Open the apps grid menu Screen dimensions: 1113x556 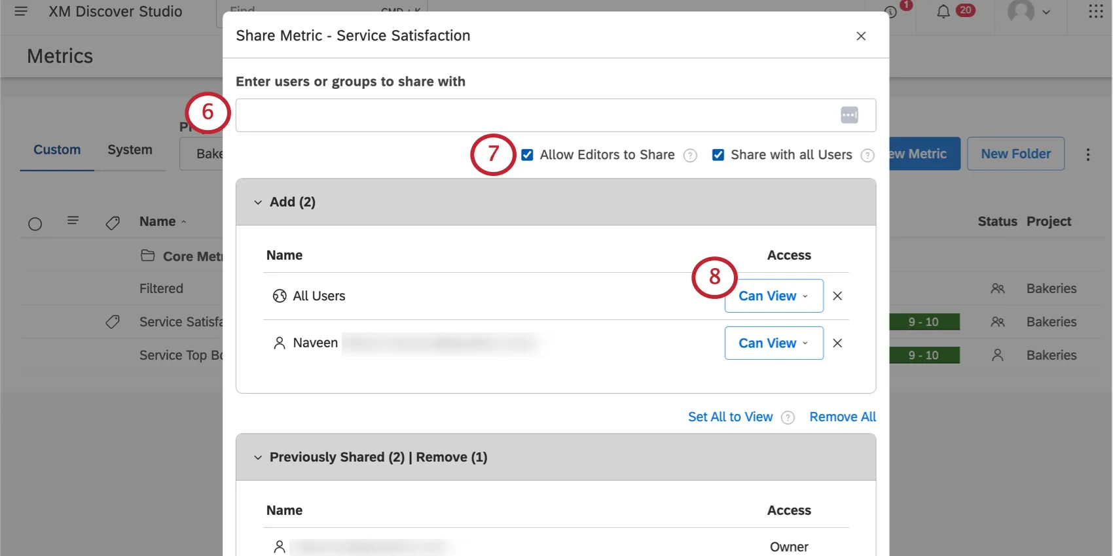pyautogui.click(x=1095, y=12)
